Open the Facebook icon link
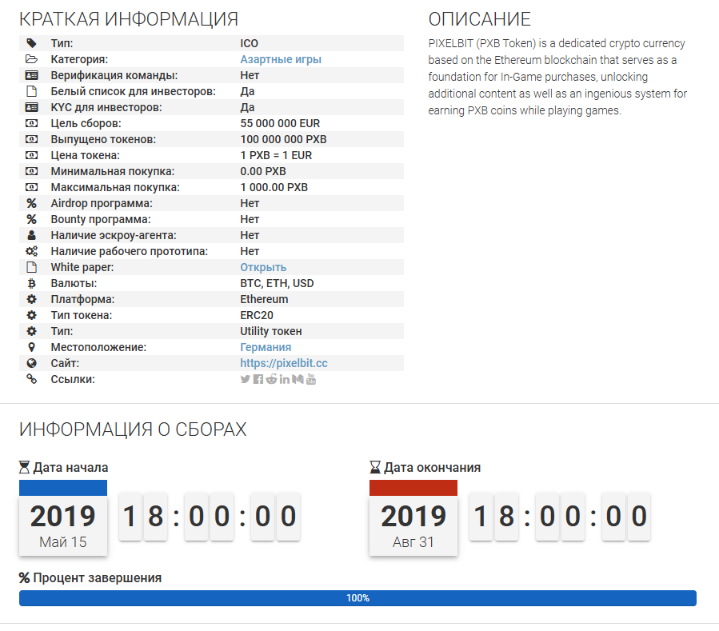The width and height of the screenshot is (719, 631). point(258,379)
